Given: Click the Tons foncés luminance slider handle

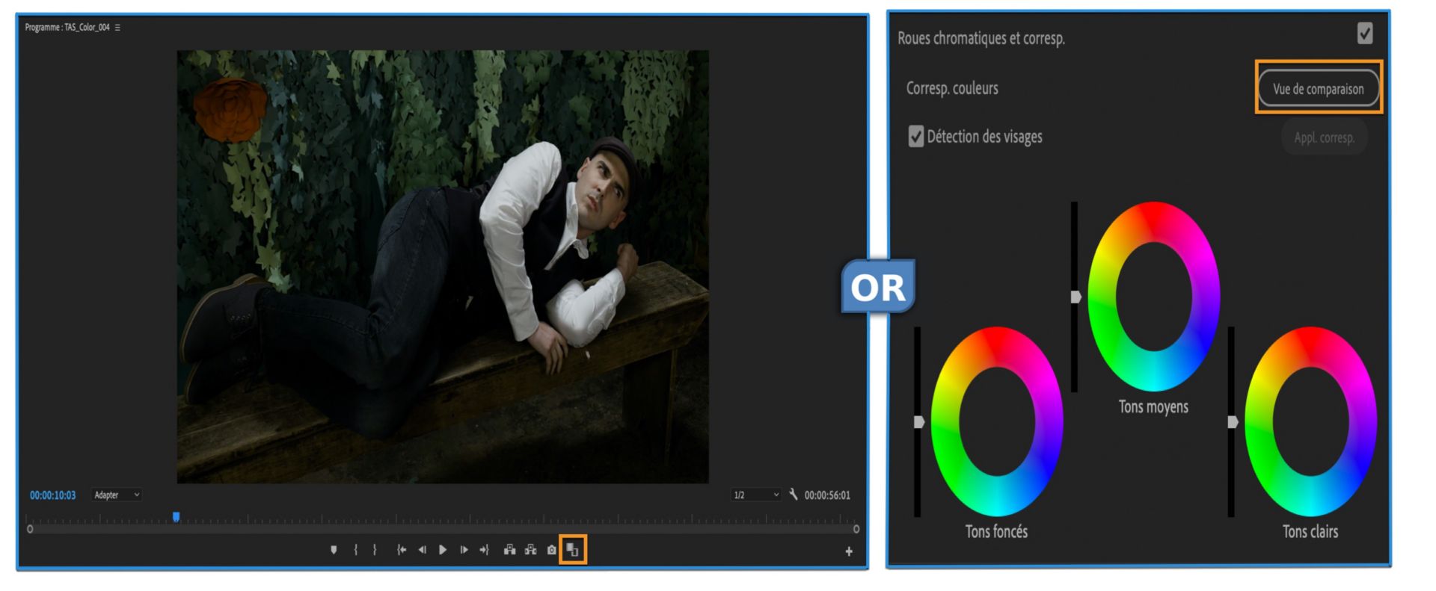Looking at the screenshot, I should click(x=919, y=422).
